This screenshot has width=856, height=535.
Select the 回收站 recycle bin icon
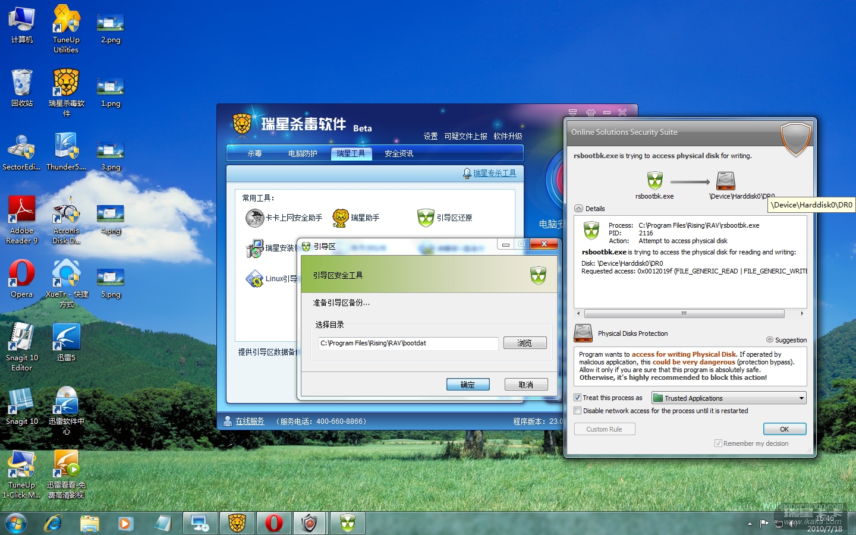pos(22,88)
